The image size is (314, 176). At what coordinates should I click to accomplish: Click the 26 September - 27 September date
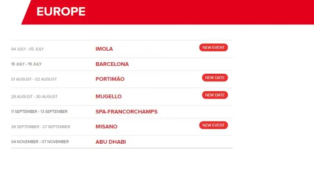pos(41,127)
